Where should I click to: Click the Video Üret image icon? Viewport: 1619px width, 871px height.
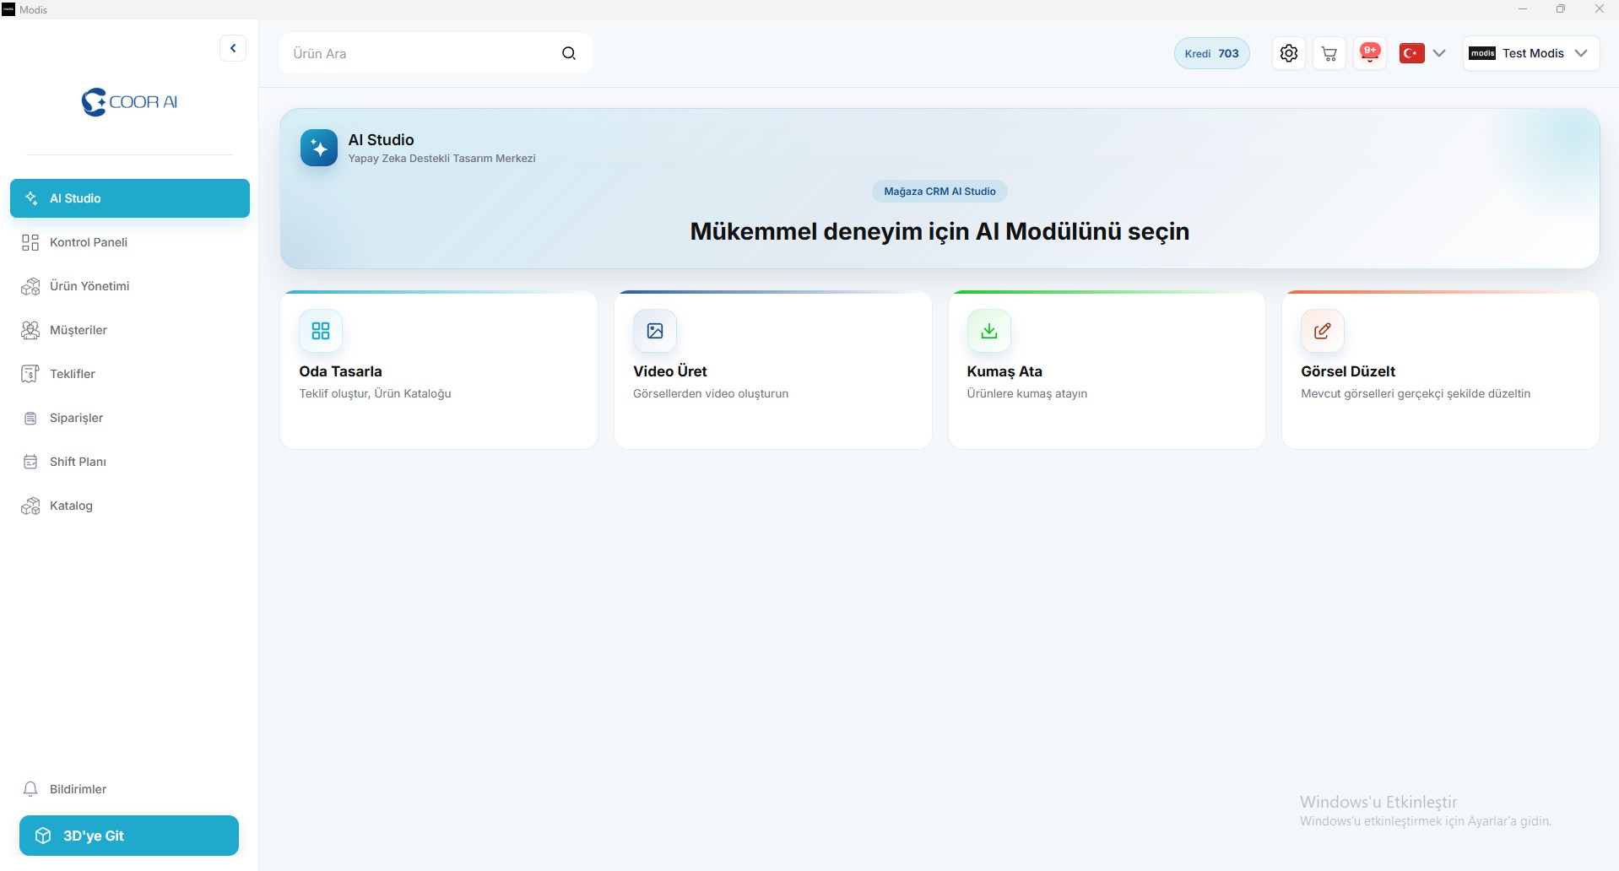(x=655, y=331)
